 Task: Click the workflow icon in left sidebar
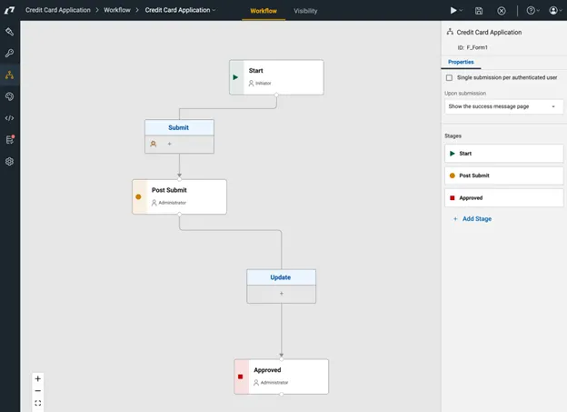tap(10, 75)
